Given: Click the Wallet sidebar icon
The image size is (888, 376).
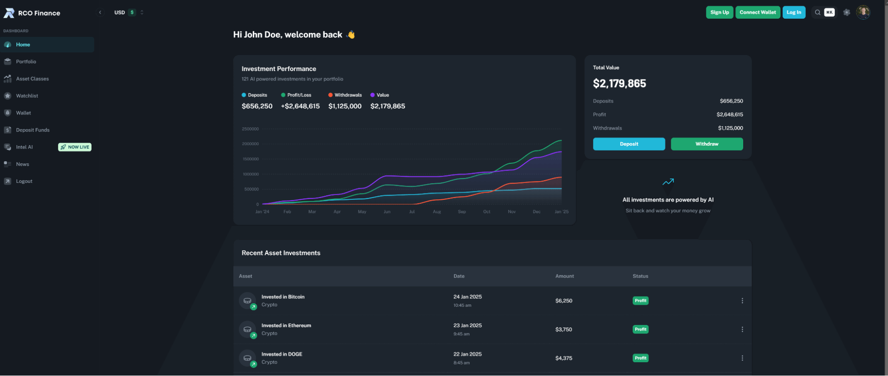Looking at the screenshot, I should (x=8, y=113).
